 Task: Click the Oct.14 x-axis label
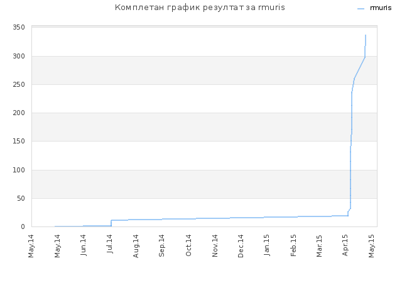pos(188,245)
